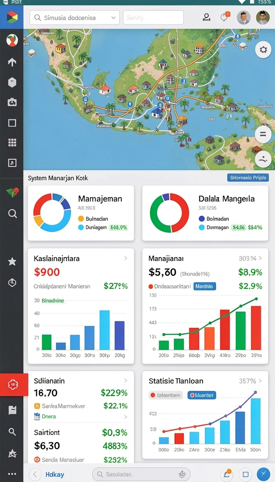
Task: Toggle the Mardnile blue tag
Action: (x=205, y=286)
